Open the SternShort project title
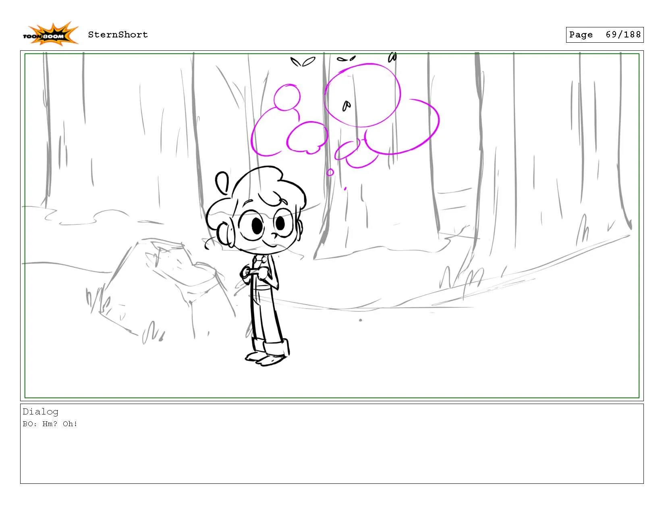 tap(119, 35)
